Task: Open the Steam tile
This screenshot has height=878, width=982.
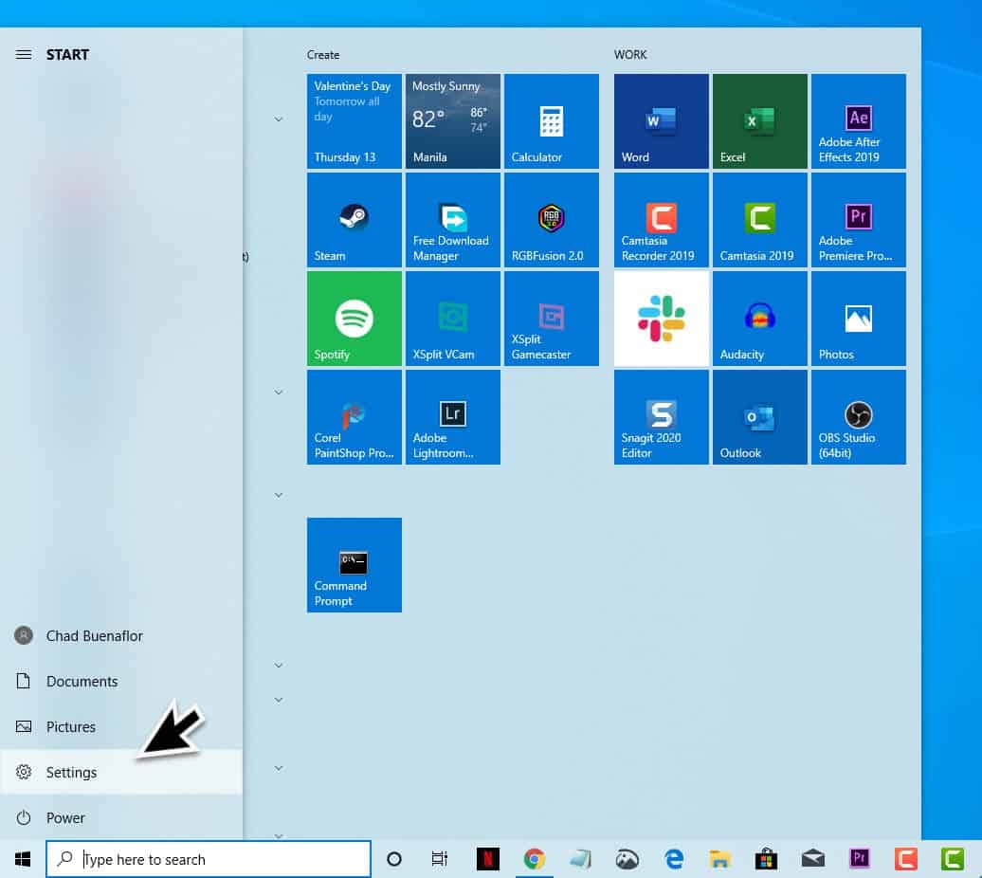Action: [x=354, y=220]
